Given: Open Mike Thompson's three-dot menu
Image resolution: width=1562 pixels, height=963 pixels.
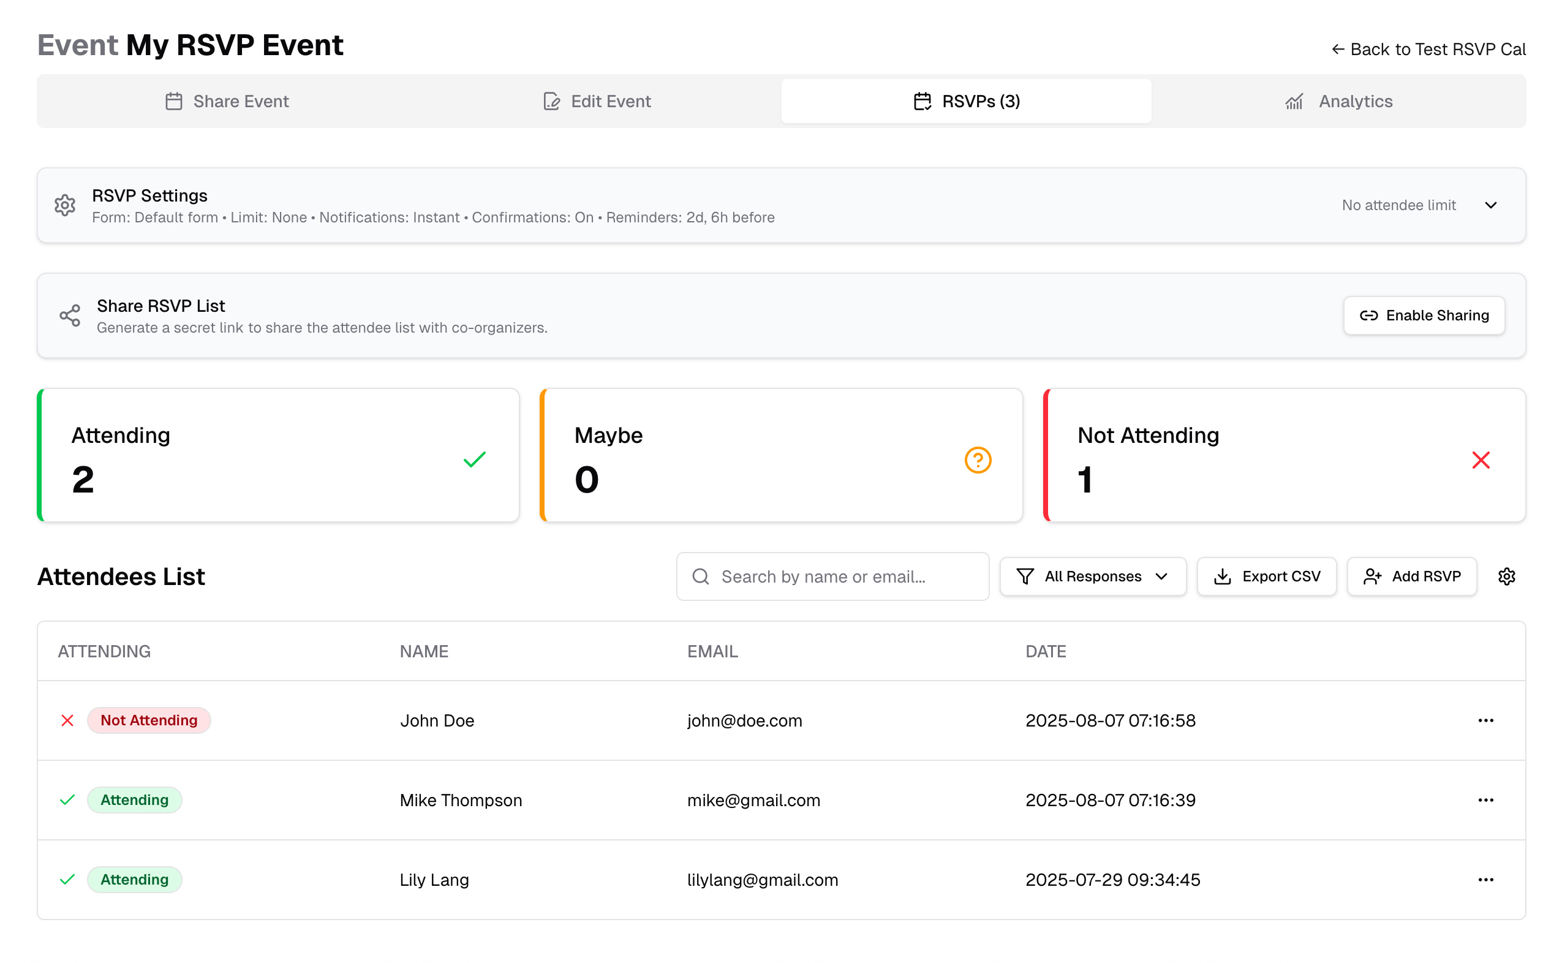Looking at the screenshot, I should pyautogui.click(x=1485, y=800).
